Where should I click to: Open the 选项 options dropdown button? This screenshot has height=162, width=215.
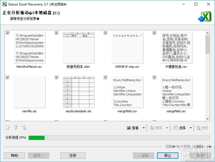pyautogui.click(x=39, y=155)
